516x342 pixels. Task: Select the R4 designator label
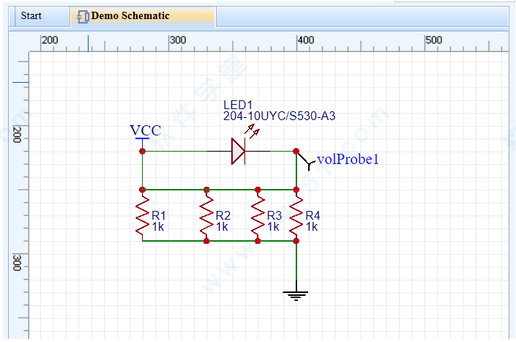click(313, 215)
